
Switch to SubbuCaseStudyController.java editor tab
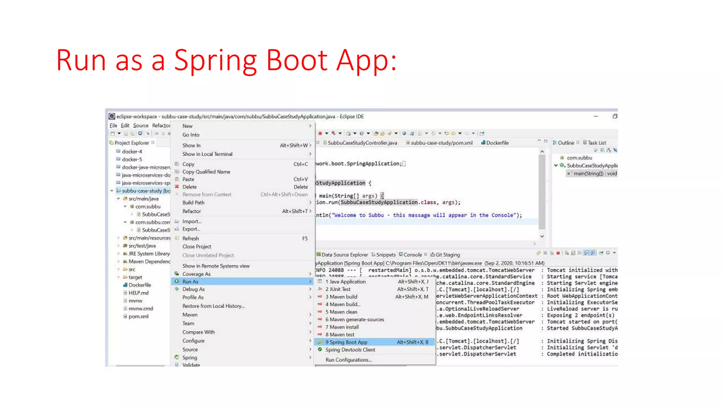tap(360, 143)
